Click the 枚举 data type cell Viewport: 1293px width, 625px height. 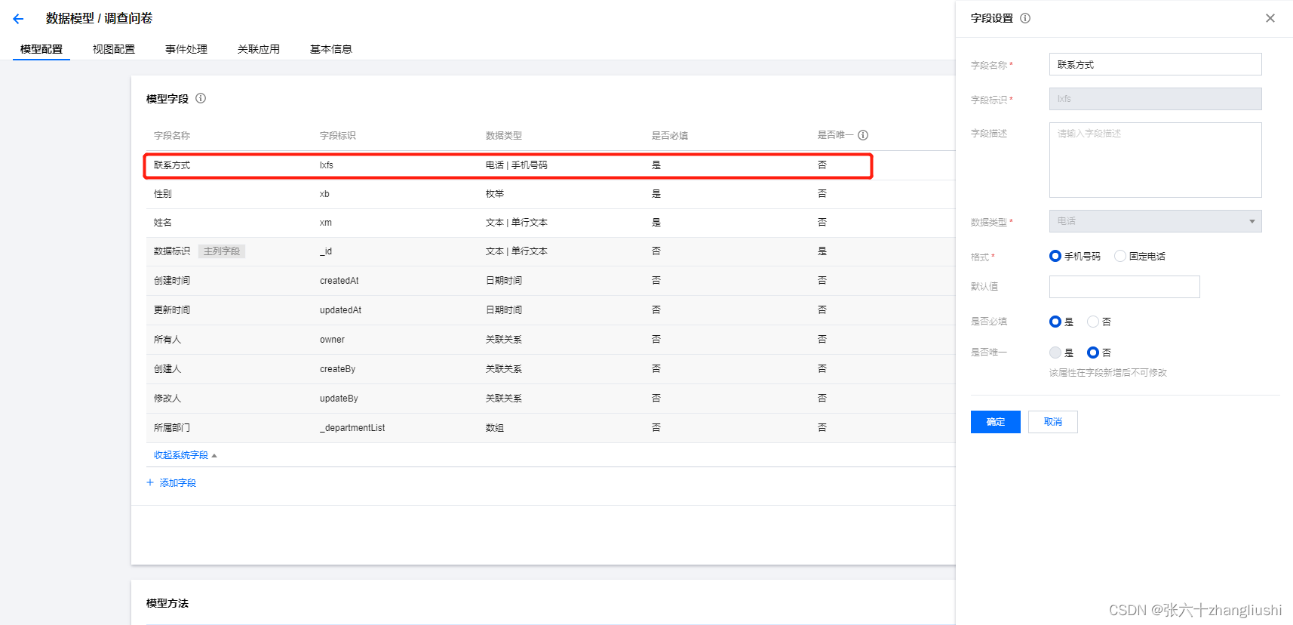point(495,194)
